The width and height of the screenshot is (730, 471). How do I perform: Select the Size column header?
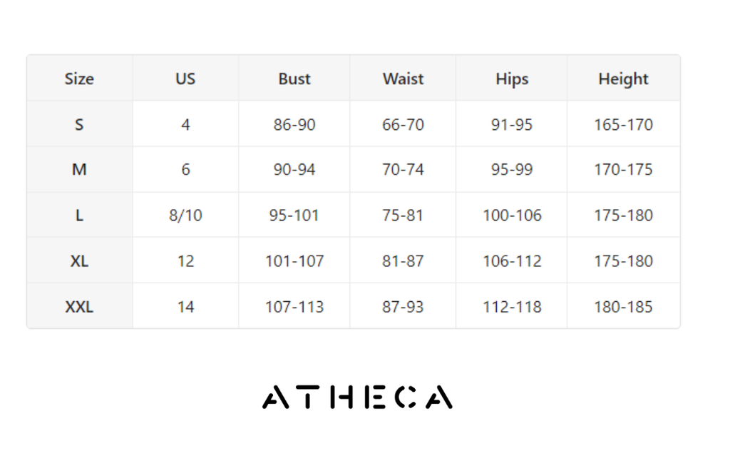pyautogui.click(x=79, y=78)
